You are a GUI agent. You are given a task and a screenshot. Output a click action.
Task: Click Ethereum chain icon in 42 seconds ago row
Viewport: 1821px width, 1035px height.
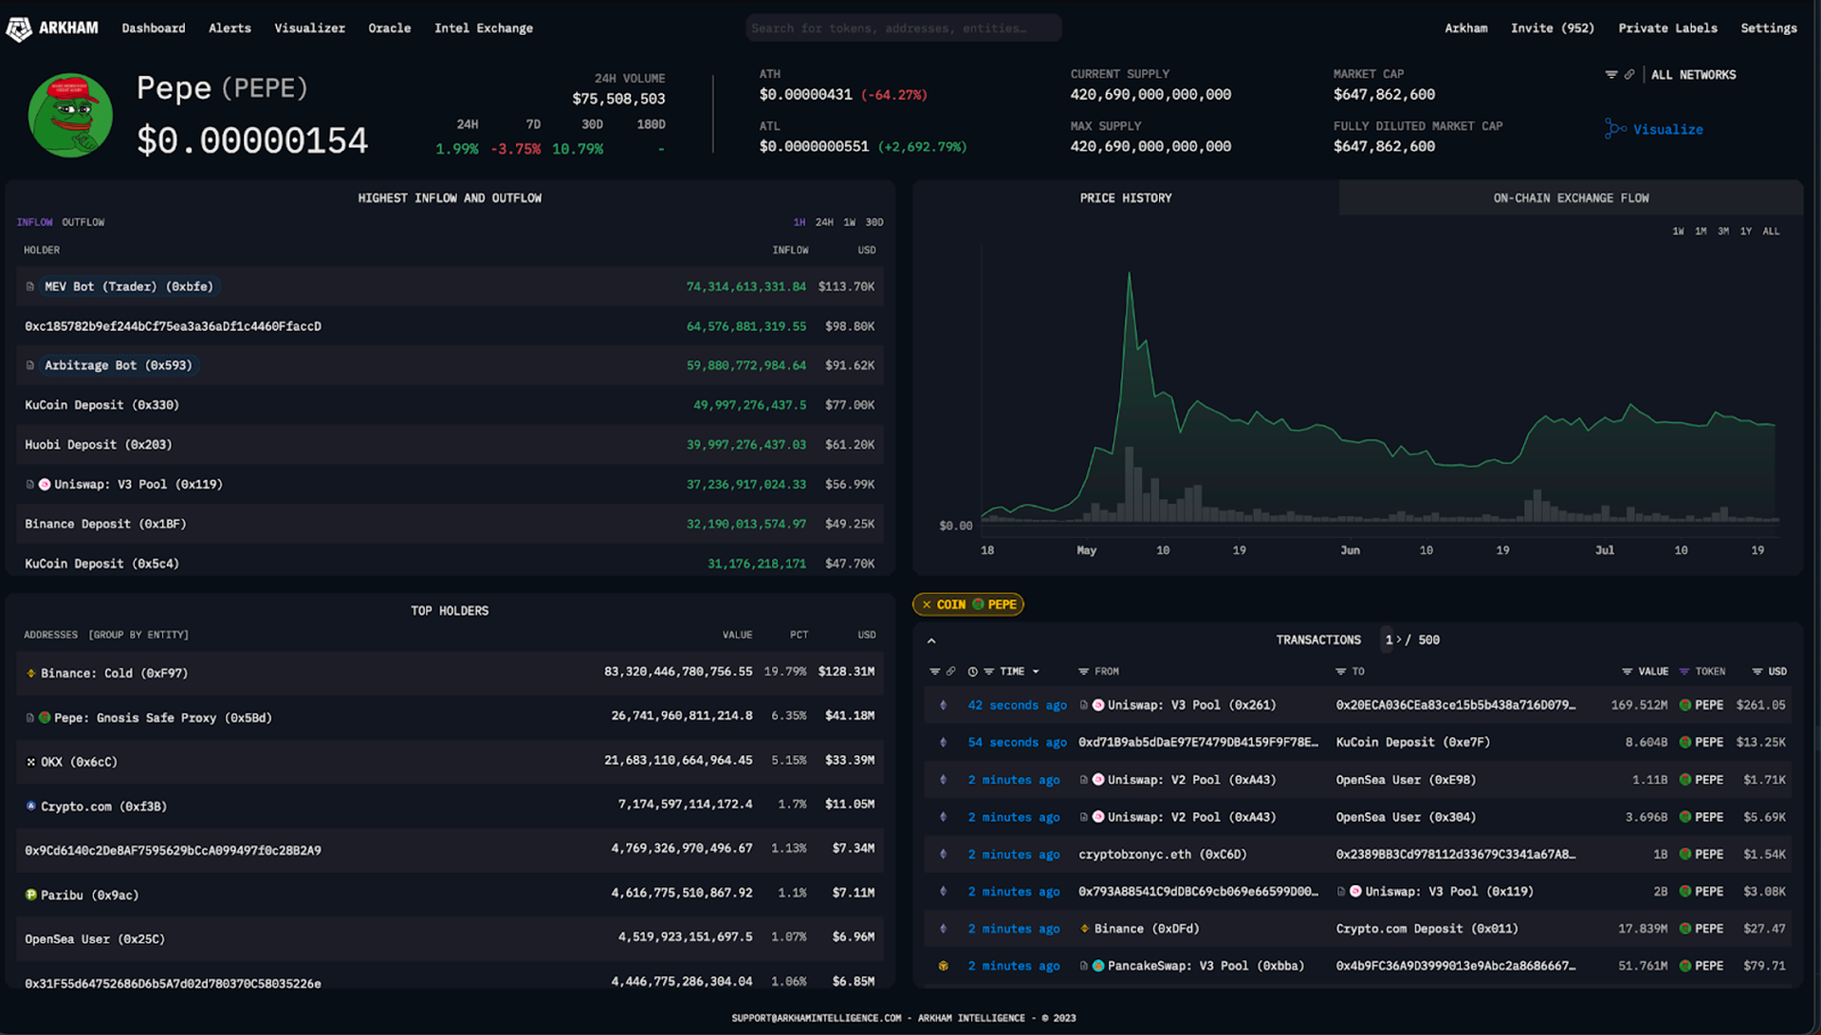click(944, 706)
